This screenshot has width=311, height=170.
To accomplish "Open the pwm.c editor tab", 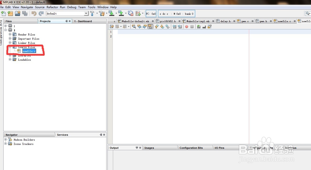I will 245,21.
